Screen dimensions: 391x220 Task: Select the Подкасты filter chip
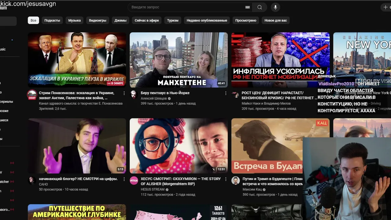tap(52, 20)
